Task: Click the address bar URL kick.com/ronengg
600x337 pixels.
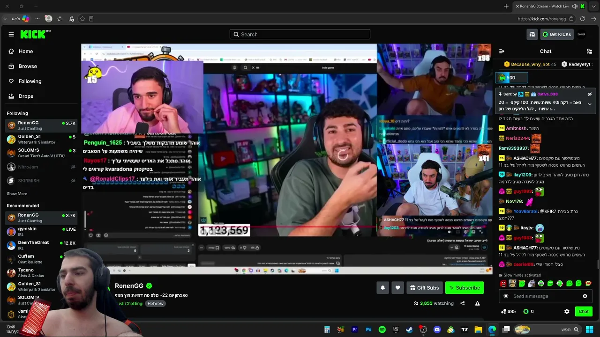Action: coord(542,19)
